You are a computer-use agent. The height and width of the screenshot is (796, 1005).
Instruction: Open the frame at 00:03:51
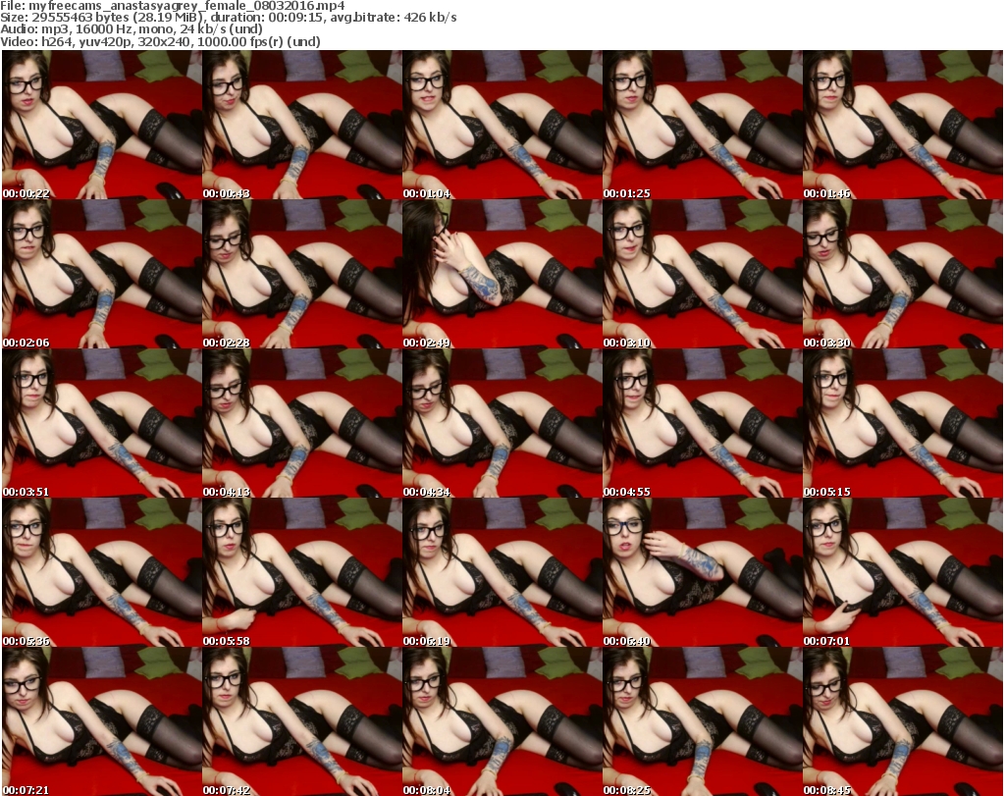tap(101, 423)
